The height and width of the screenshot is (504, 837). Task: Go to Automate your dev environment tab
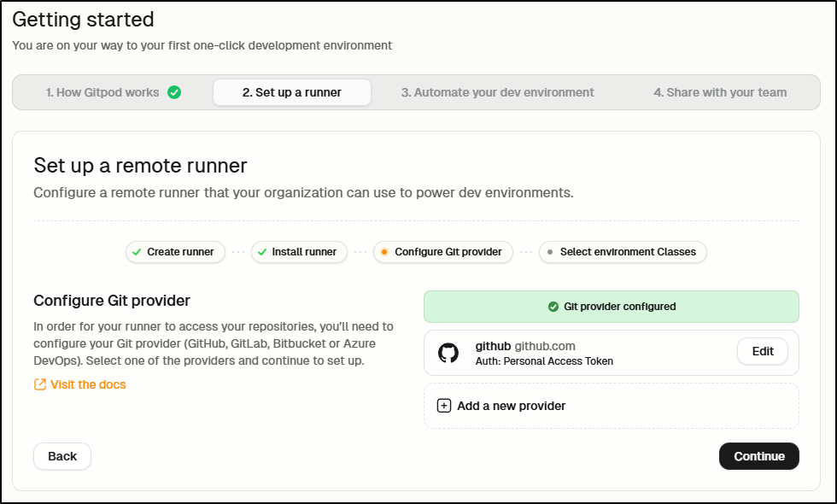[x=497, y=92]
